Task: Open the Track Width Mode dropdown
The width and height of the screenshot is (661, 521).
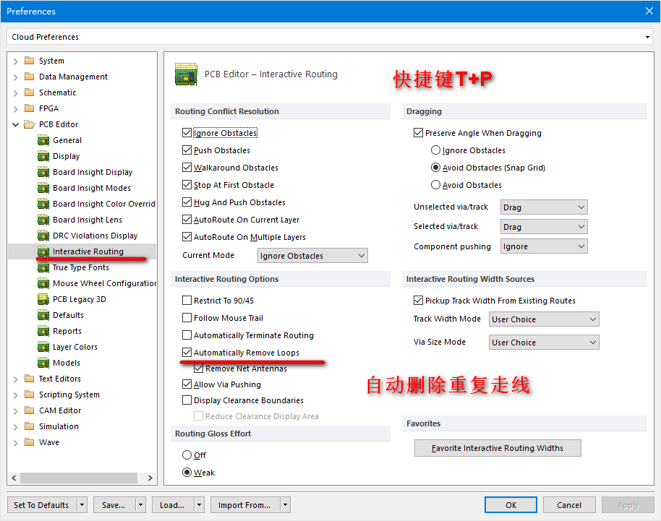Action: point(544,319)
